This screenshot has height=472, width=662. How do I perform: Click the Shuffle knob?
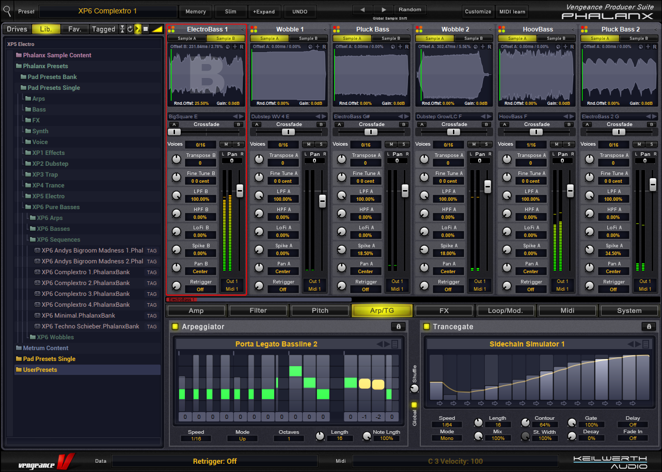pos(414,389)
